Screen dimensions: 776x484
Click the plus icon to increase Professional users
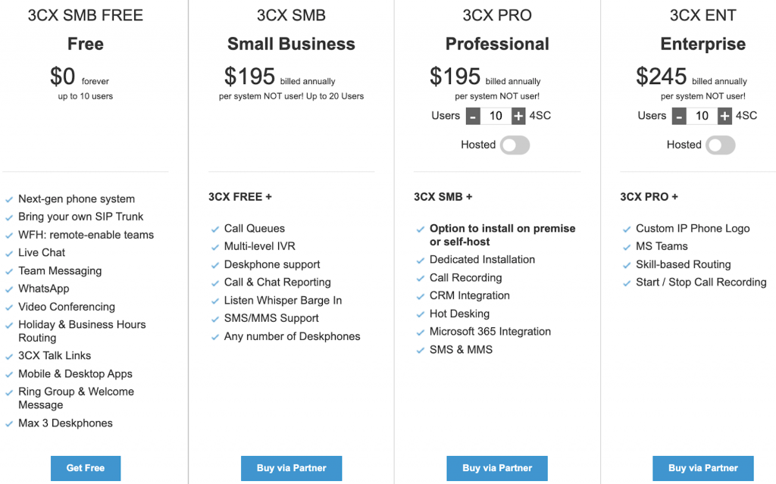coord(517,115)
